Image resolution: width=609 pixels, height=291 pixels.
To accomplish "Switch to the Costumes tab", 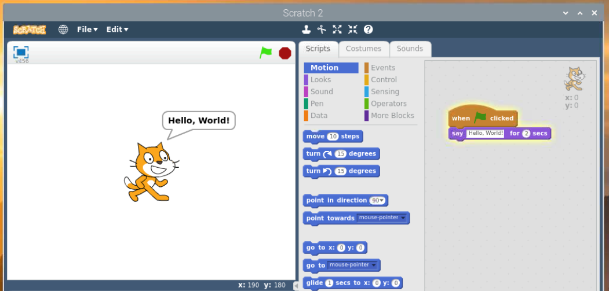I will pos(363,49).
